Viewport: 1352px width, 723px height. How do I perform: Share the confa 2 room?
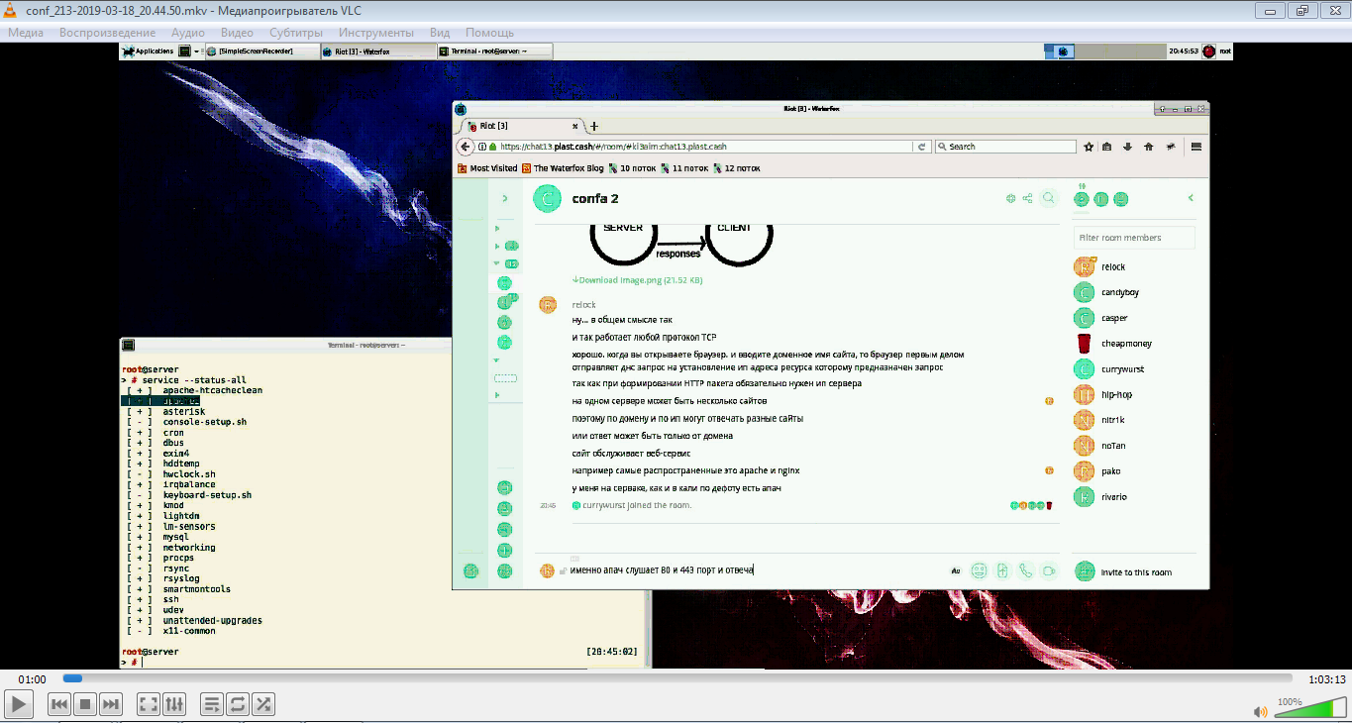[1027, 198]
